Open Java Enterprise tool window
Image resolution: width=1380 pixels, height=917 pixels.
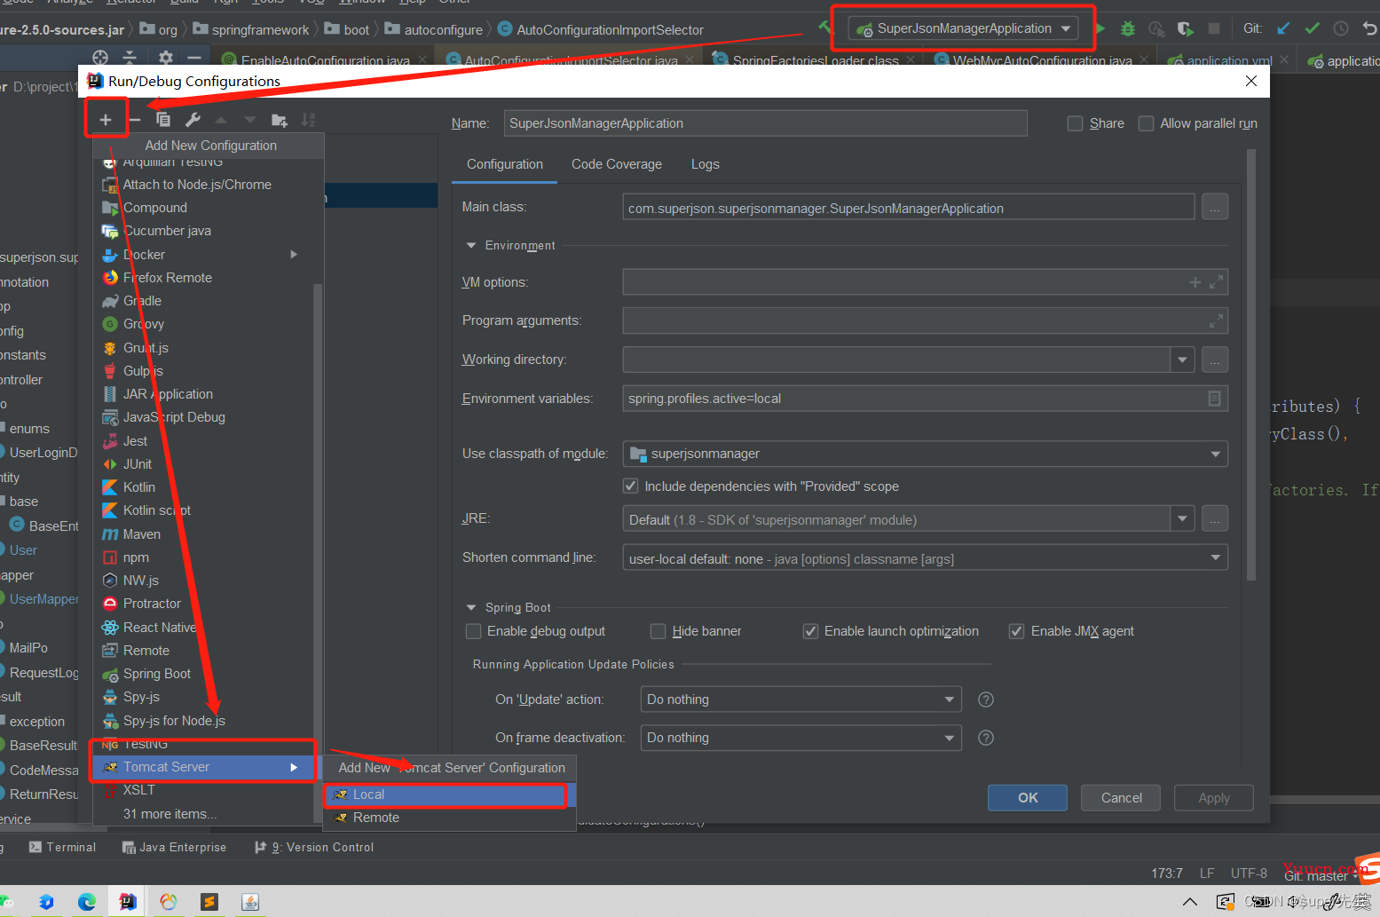[174, 848]
